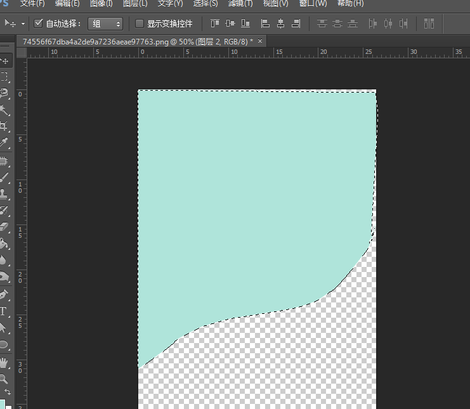Align horizontal centers in options bar
This screenshot has height=409, width=470.
(280, 23)
